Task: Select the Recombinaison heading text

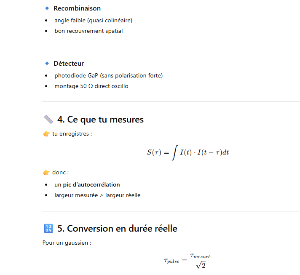Action: tap(77, 8)
